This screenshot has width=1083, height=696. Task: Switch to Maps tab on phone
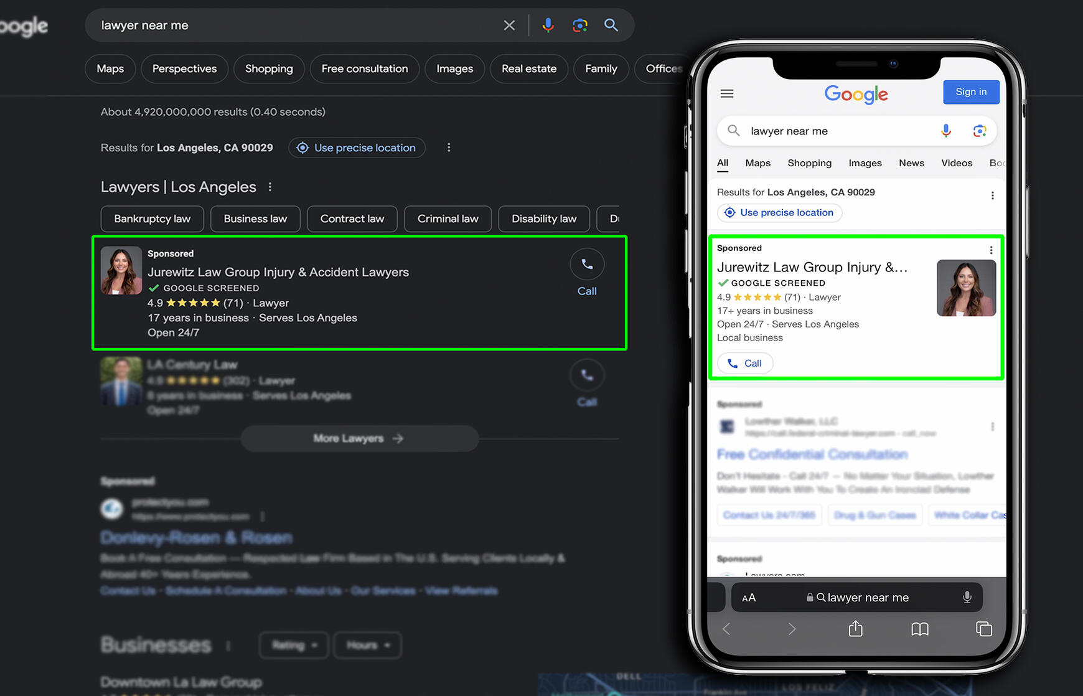point(758,163)
